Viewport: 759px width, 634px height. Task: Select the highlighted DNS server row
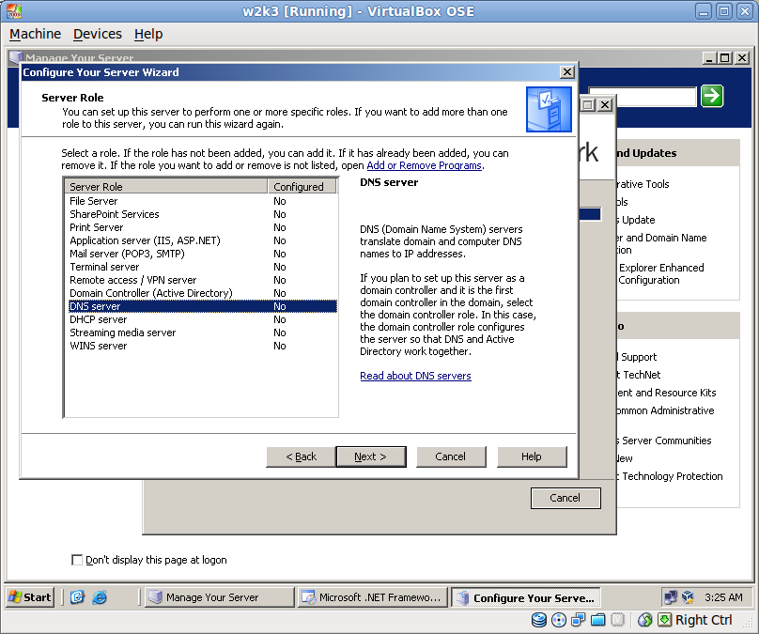pyautogui.click(x=202, y=306)
